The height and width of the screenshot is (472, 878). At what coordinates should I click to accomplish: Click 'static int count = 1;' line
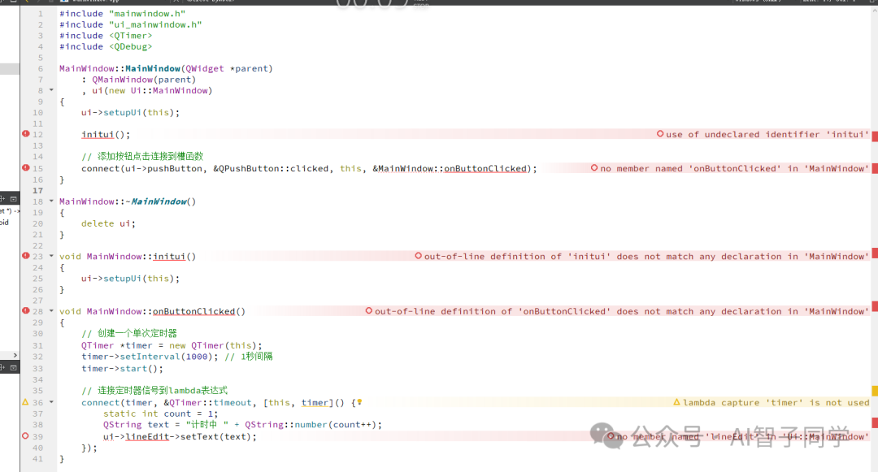[x=160, y=414]
